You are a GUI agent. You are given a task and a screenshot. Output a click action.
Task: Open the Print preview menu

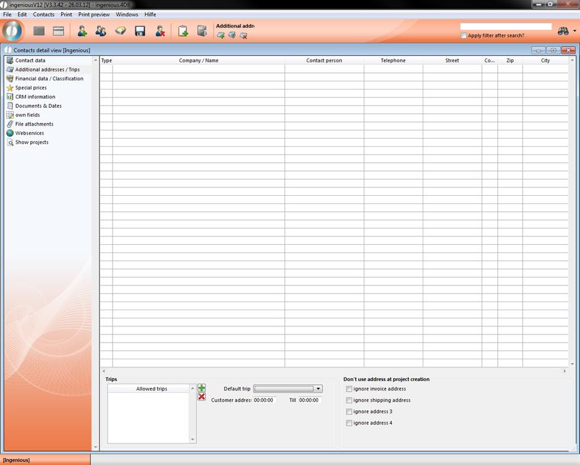[x=94, y=14]
